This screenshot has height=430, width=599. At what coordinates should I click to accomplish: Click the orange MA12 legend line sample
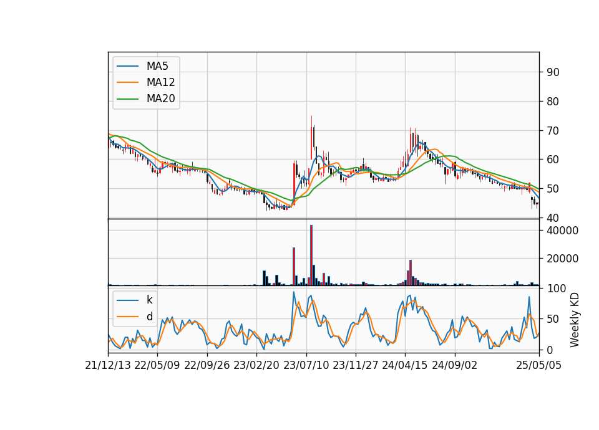click(x=127, y=82)
